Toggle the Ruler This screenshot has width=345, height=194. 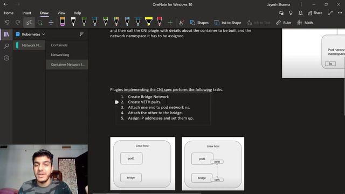tap(284, 23)
